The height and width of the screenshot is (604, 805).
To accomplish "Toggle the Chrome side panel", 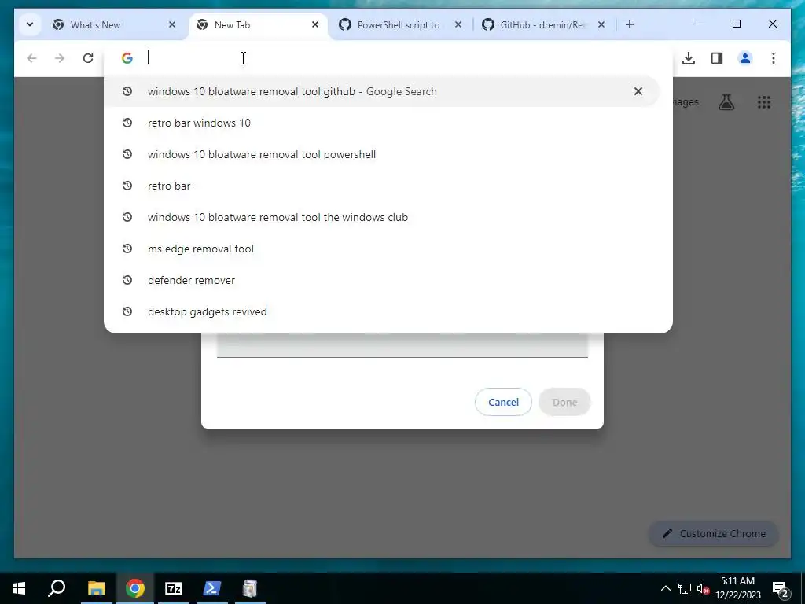I will click(717, 58).
